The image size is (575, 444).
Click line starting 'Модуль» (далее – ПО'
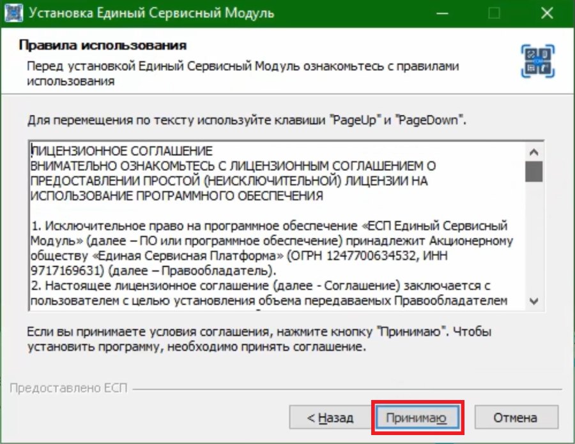pyautogui.click(x=272, y=241)
